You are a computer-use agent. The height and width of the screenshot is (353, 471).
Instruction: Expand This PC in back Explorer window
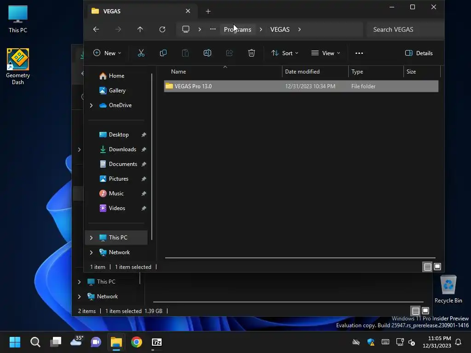coord(79,282)
